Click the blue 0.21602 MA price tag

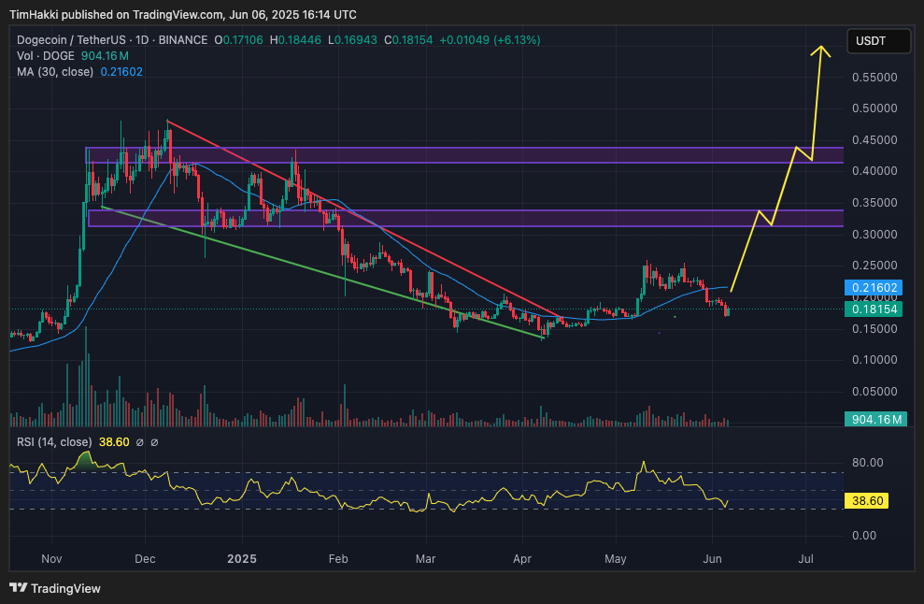tap(872, 288)
